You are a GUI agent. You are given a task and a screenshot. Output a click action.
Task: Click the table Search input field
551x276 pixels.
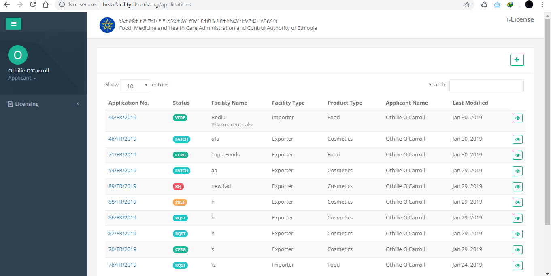pos(486,85)
